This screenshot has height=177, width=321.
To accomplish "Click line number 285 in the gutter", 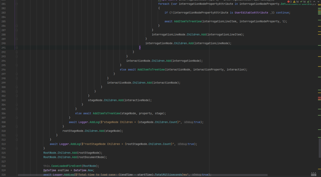I will (4, 22).
